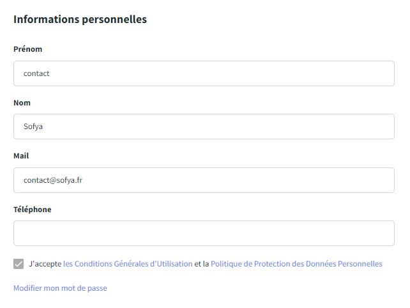
Task: Place cursor on the 'Sofya' name value
Action: pos(33,127)
